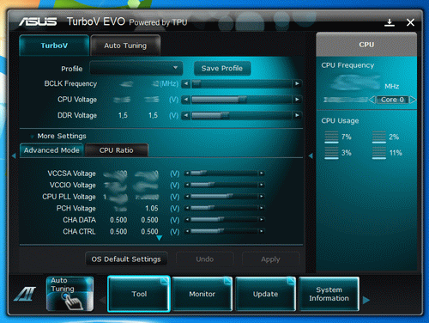
Task: Click the 7% CPU usage meter
Action: coord(331,137)
